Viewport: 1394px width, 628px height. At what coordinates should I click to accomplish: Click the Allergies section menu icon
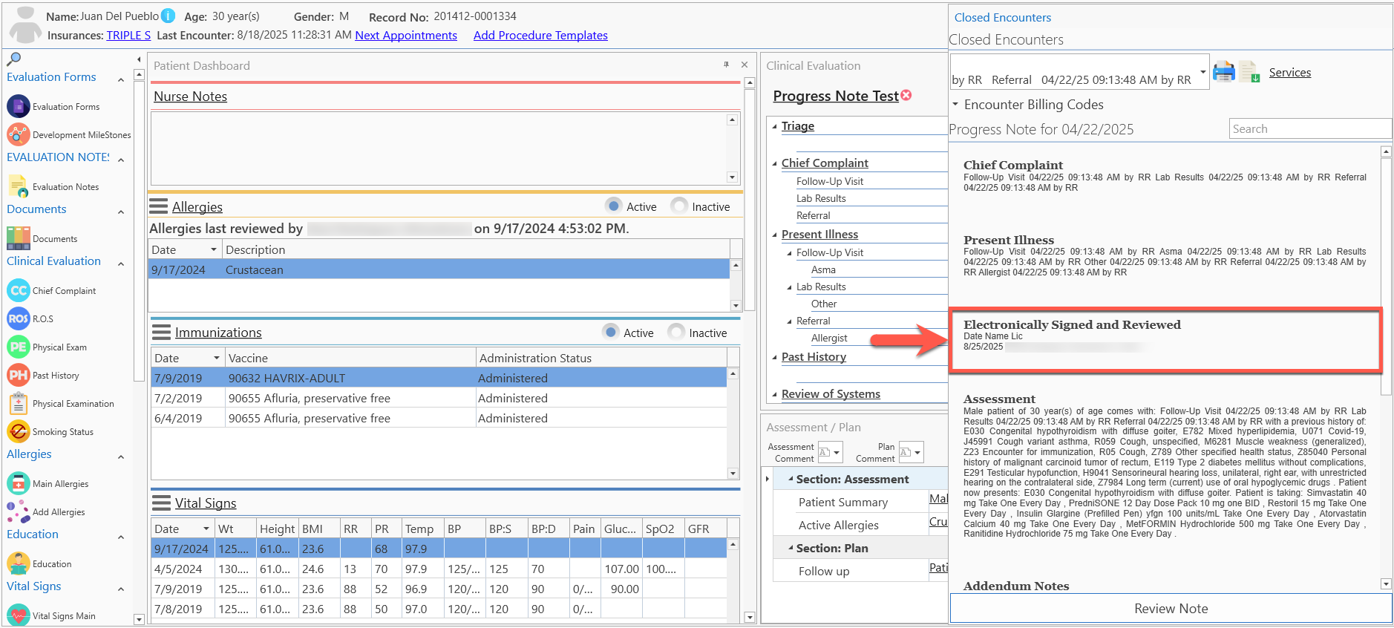tap(159, 206)
